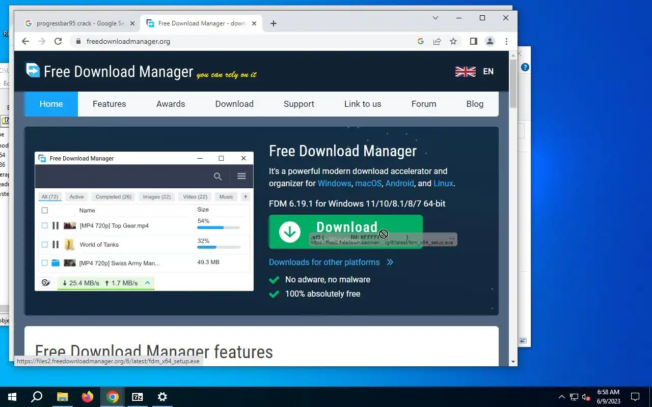This screenshot has width=652, height=407.
Task: Open the EN language selector
Action: [x=488, y=72]
